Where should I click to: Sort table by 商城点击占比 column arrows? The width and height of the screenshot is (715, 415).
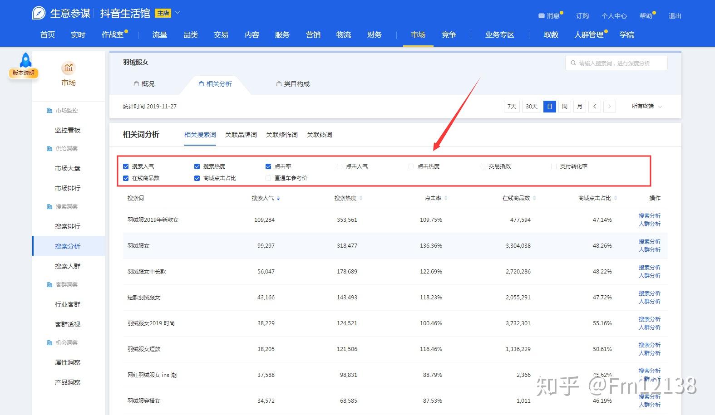[616, 198]
